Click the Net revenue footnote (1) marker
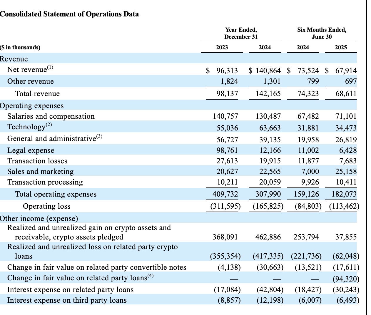The height and width of the screenshot is (315, 371). [50, 67]
